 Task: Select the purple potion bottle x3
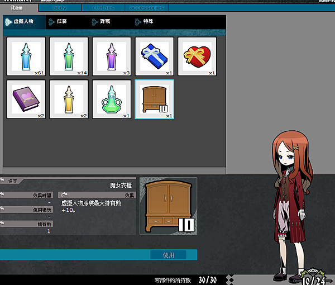coord(112,56)
